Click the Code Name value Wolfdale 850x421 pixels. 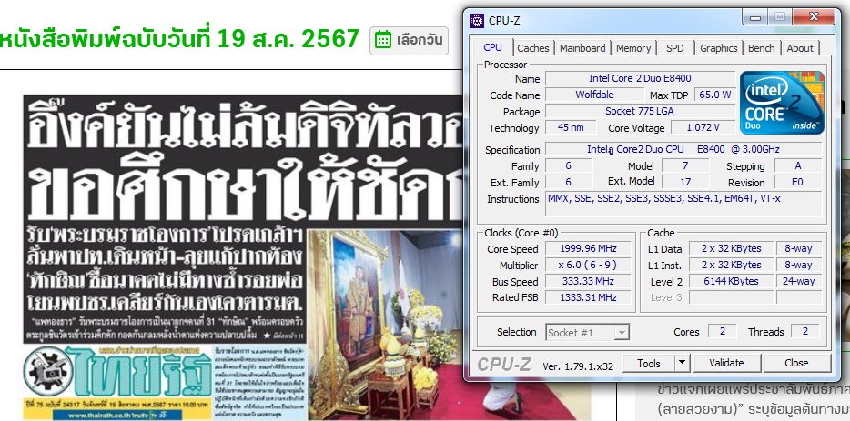click(x=594, y=95)
